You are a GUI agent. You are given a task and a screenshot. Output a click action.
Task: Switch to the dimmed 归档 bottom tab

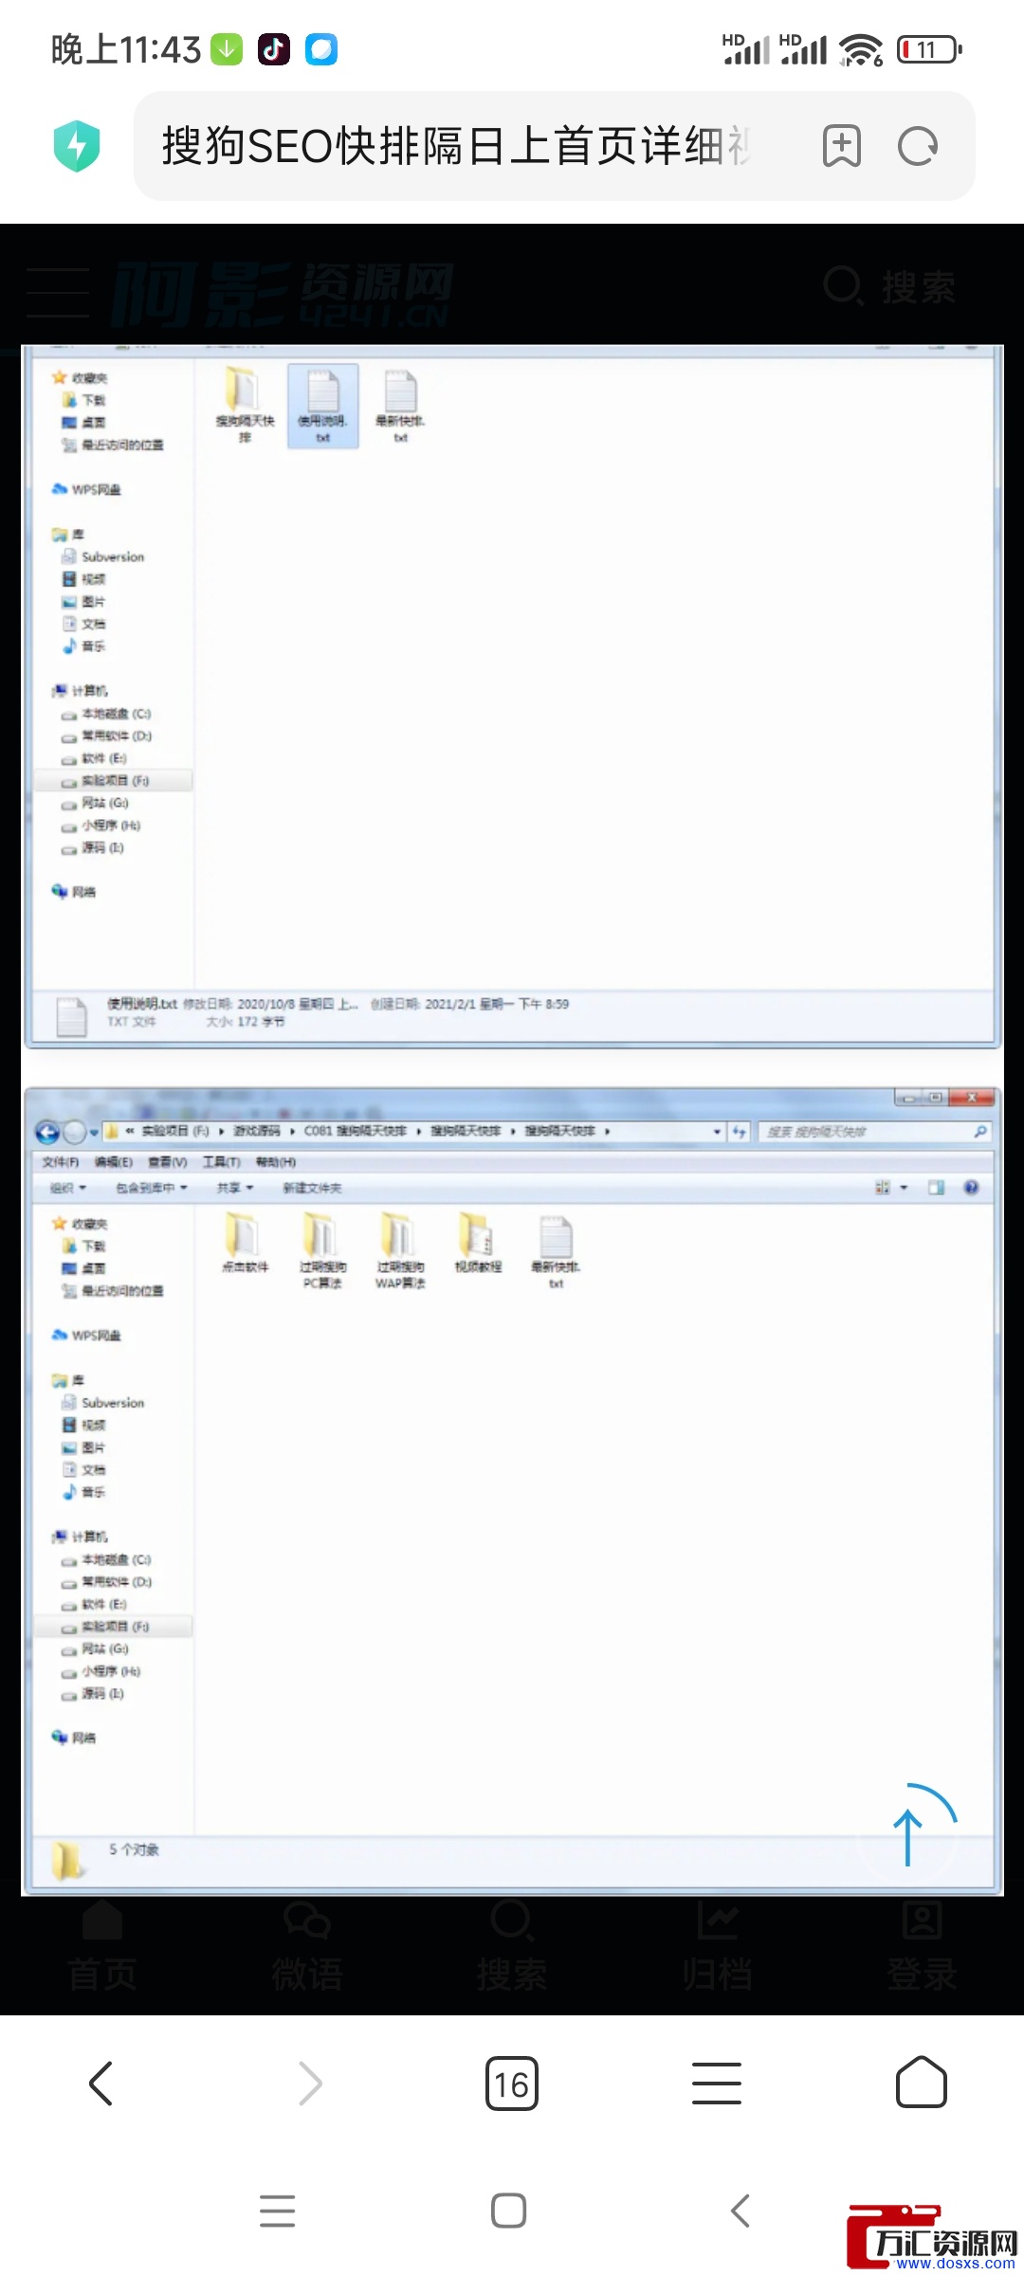717,1948
